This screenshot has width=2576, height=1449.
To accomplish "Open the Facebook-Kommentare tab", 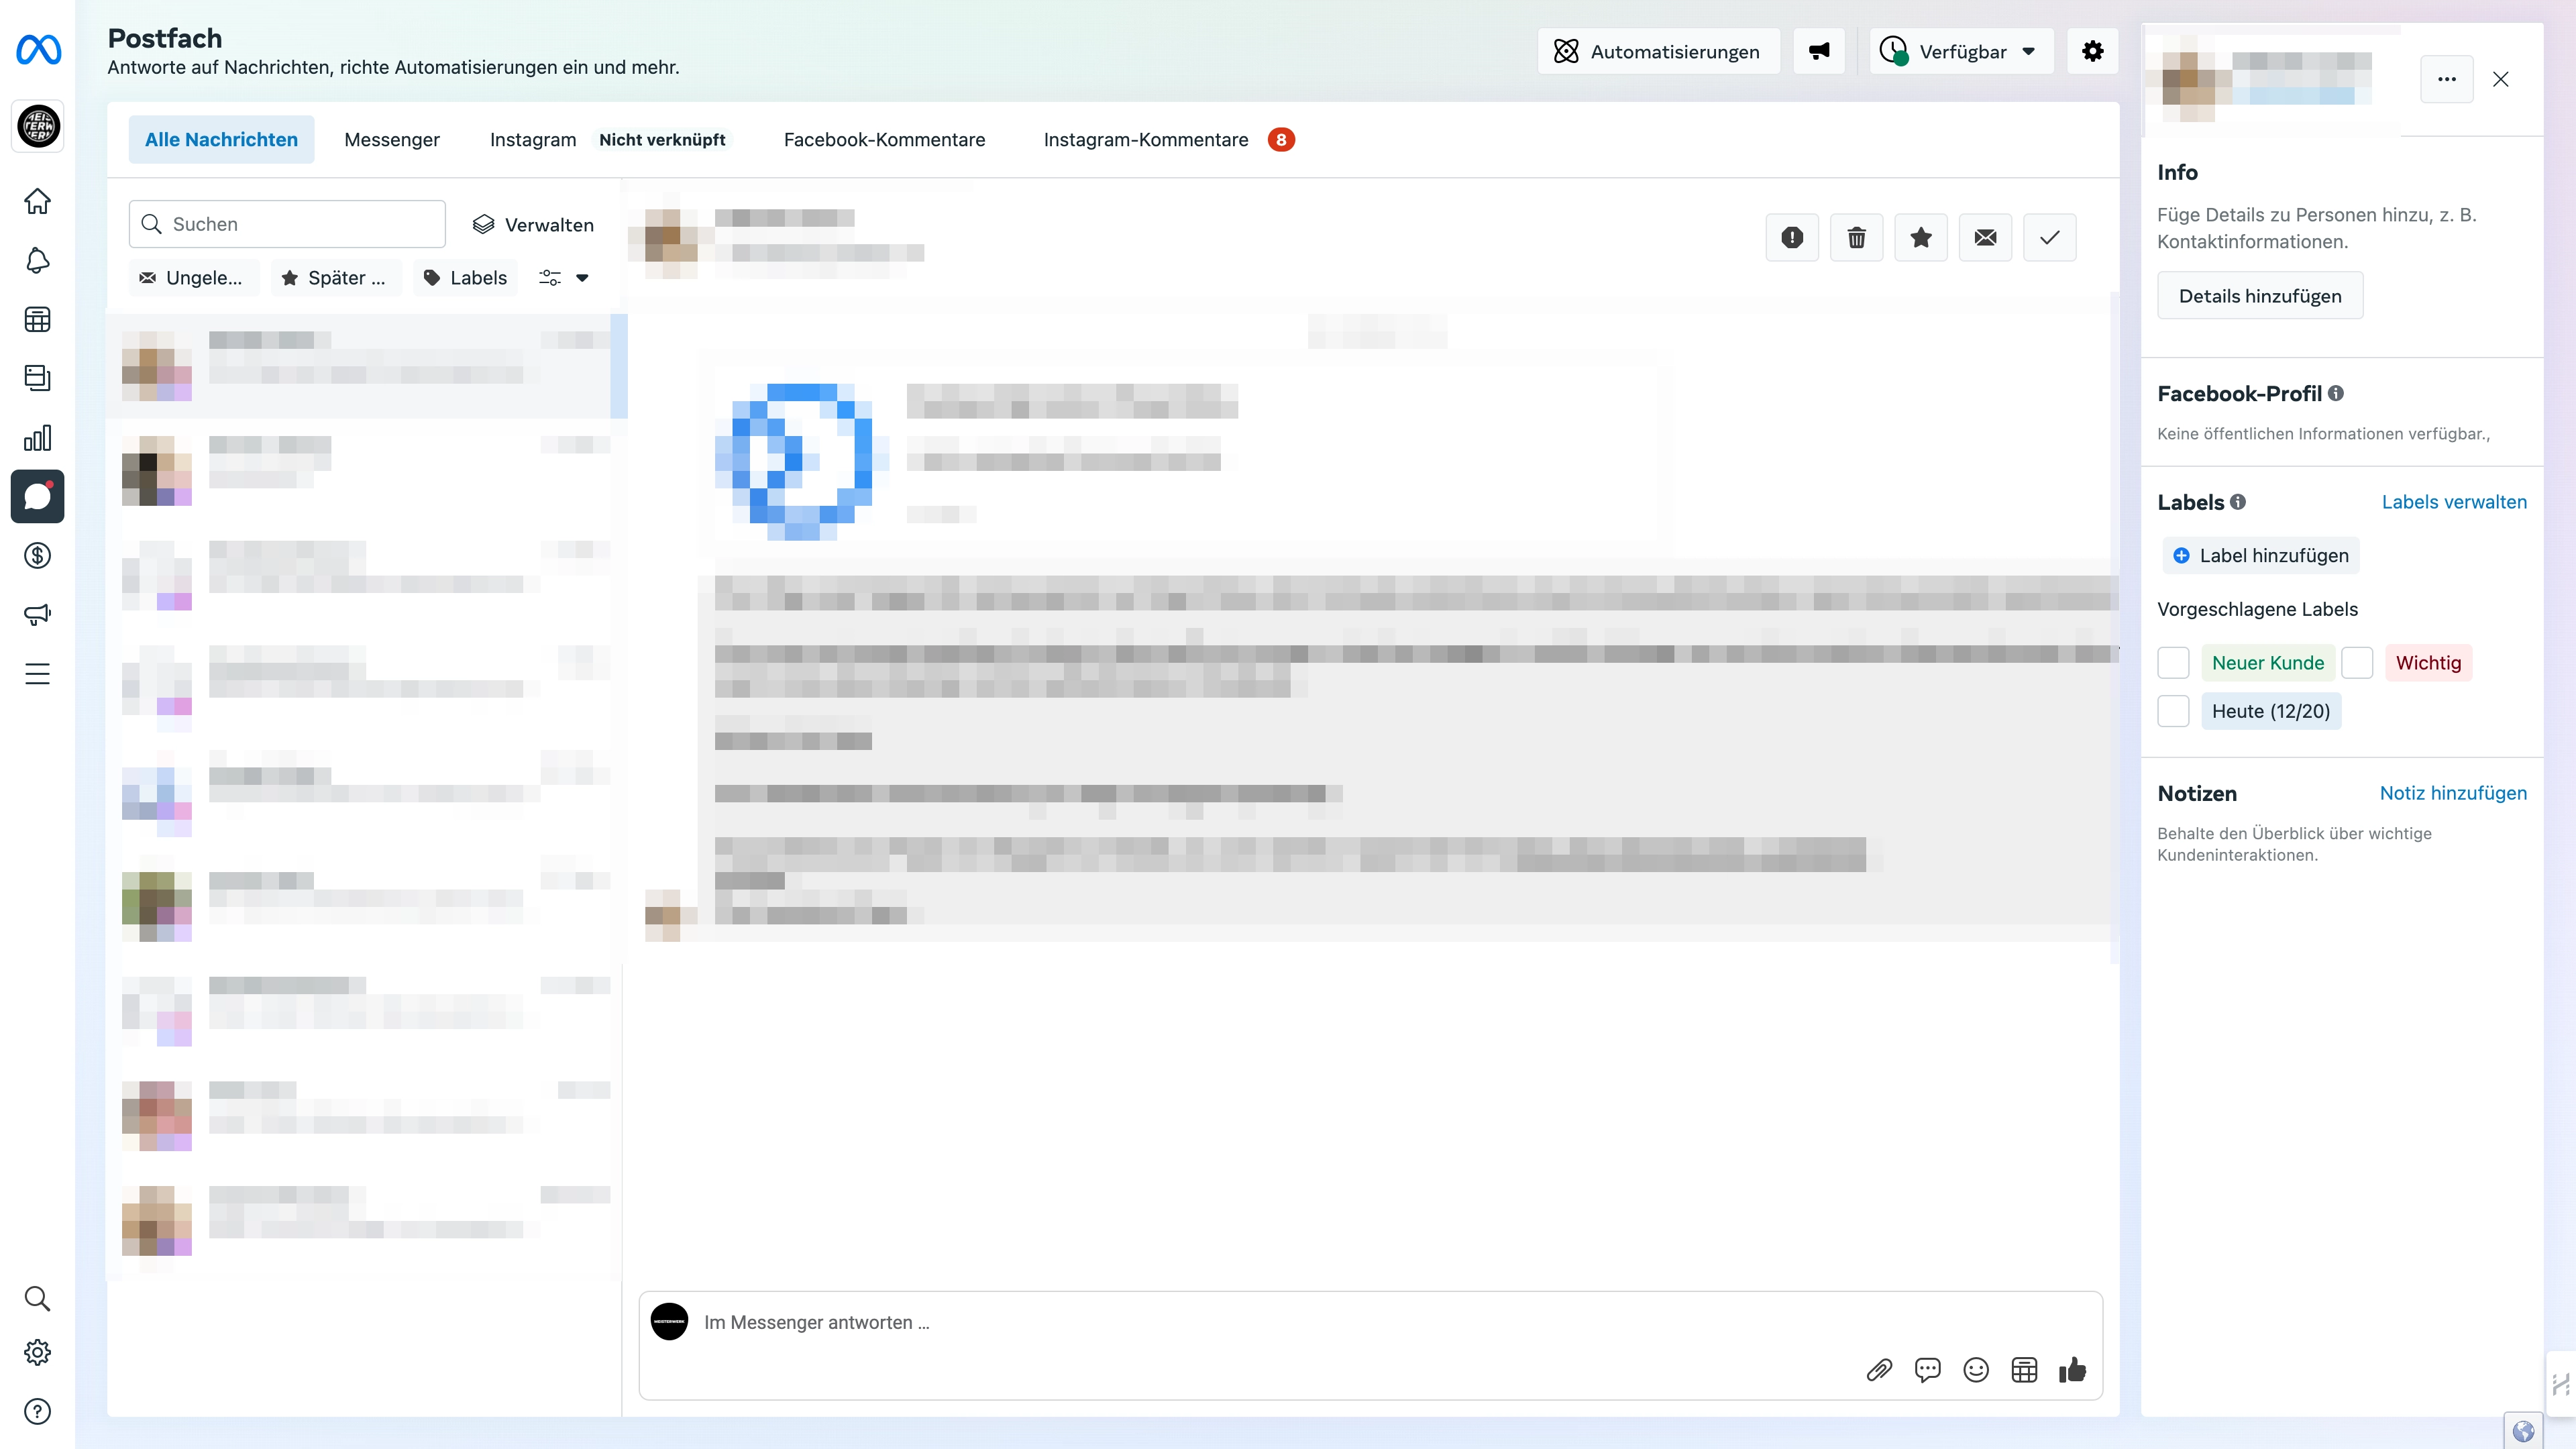I will click(x=884, y=139).
